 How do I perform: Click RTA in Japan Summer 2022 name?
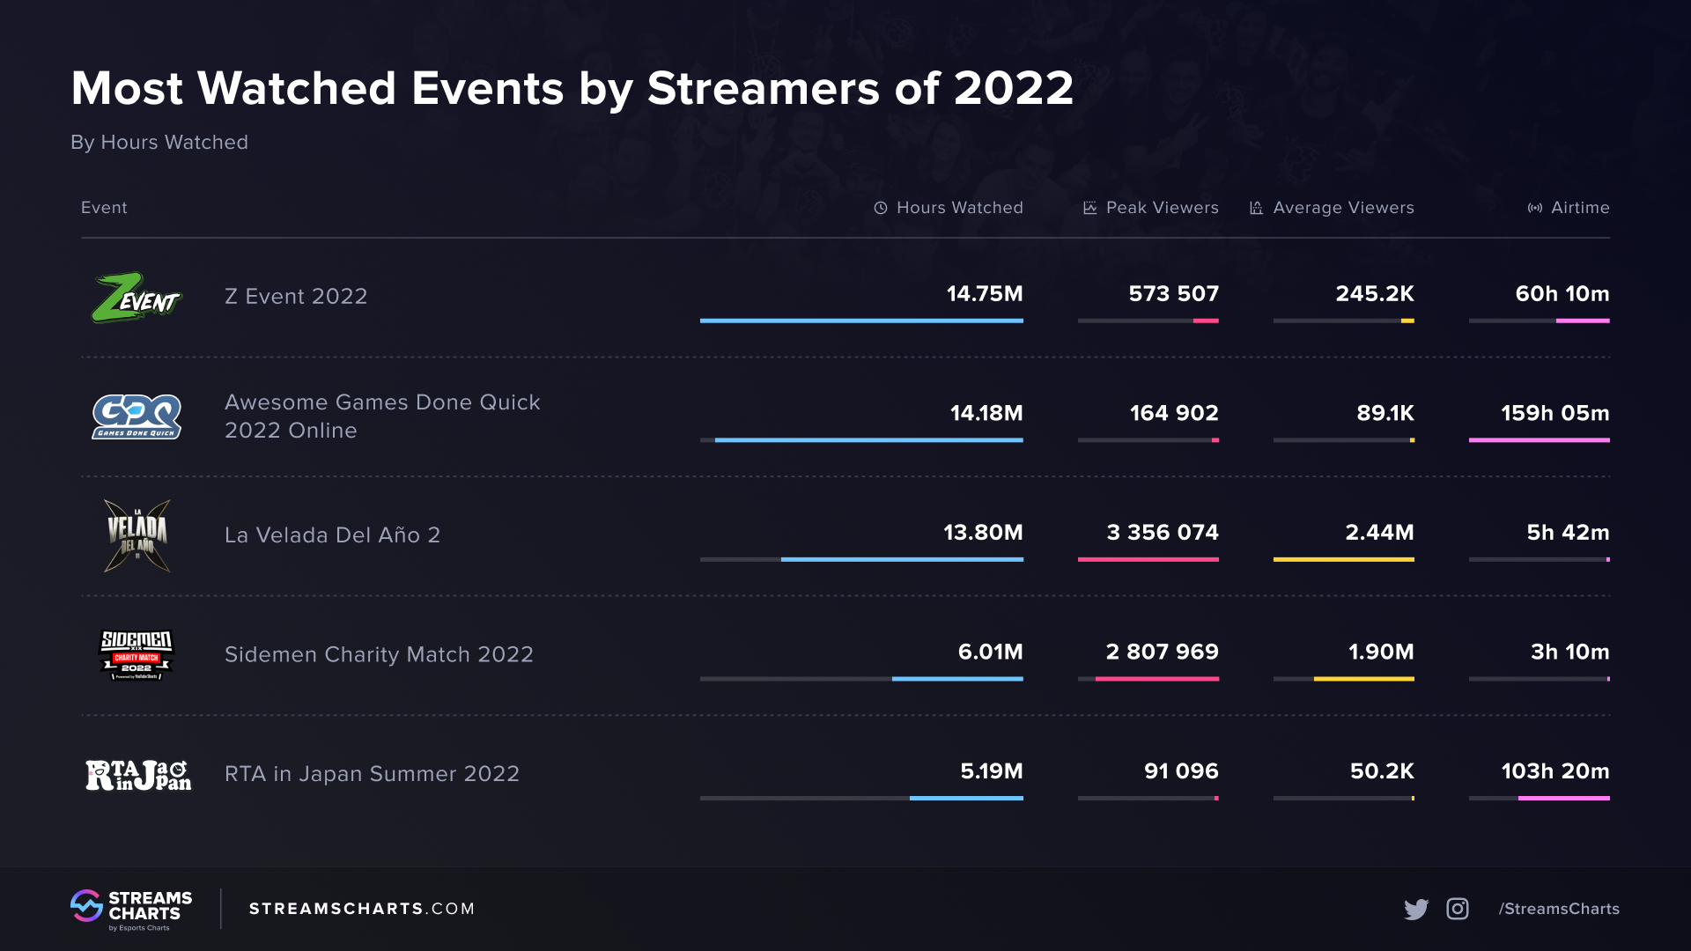point(372,774)
